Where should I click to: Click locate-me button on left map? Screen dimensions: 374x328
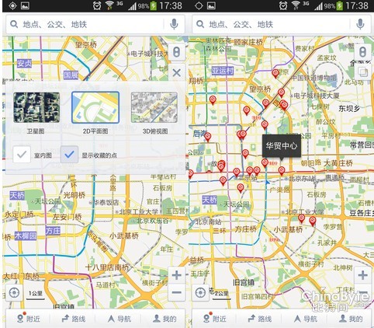14,293
